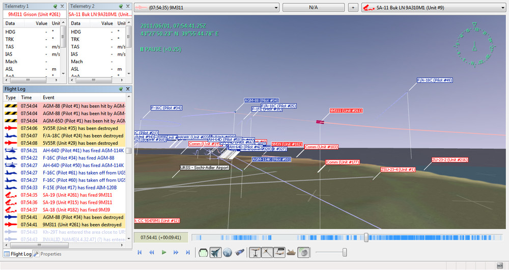The image size is (509, 270).
Task: Click the rewind playback button
Action: [x=152, y=252]
